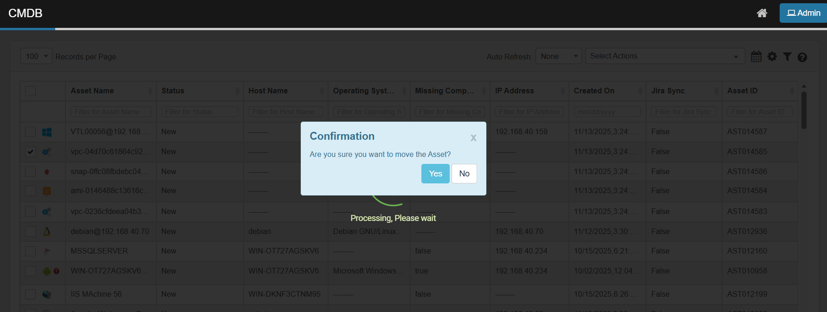Open the Records per Page dropdown

click(36, 56)
